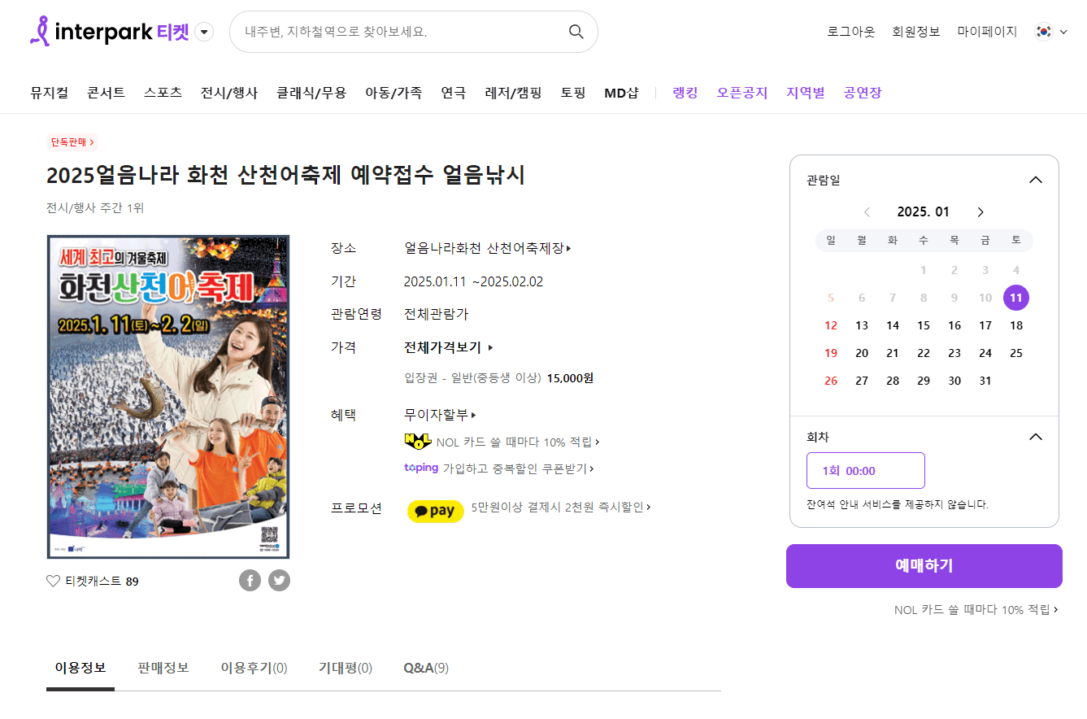Collapse the 관람일 calendar section
The width and height of the screenshot is (1087, 719).
[x=1035, y=180]
